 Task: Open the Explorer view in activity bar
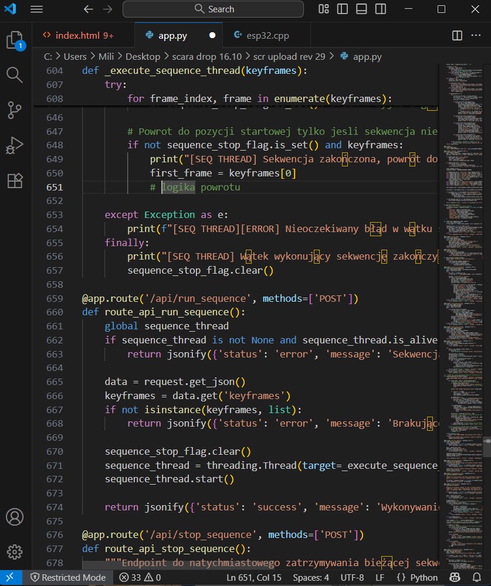point(15,40)
